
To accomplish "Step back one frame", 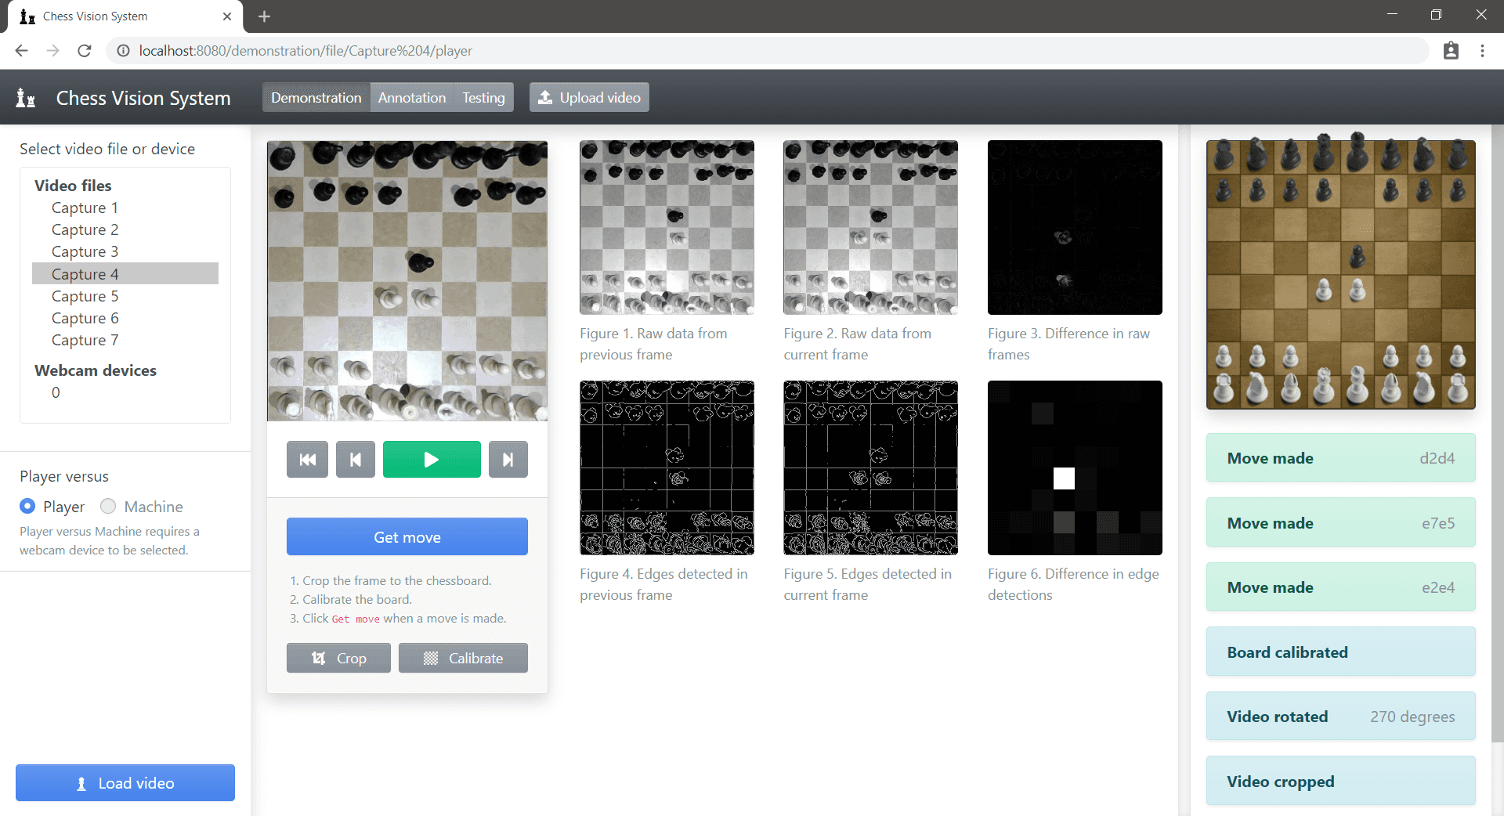I will click(x=356, y=460).
